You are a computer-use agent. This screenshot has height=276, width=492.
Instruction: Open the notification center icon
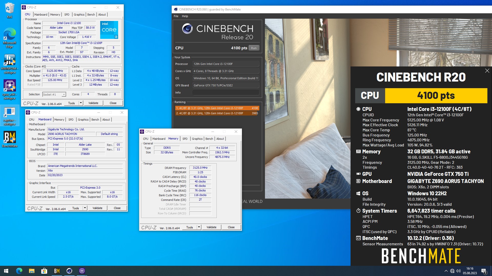(484, 271)
